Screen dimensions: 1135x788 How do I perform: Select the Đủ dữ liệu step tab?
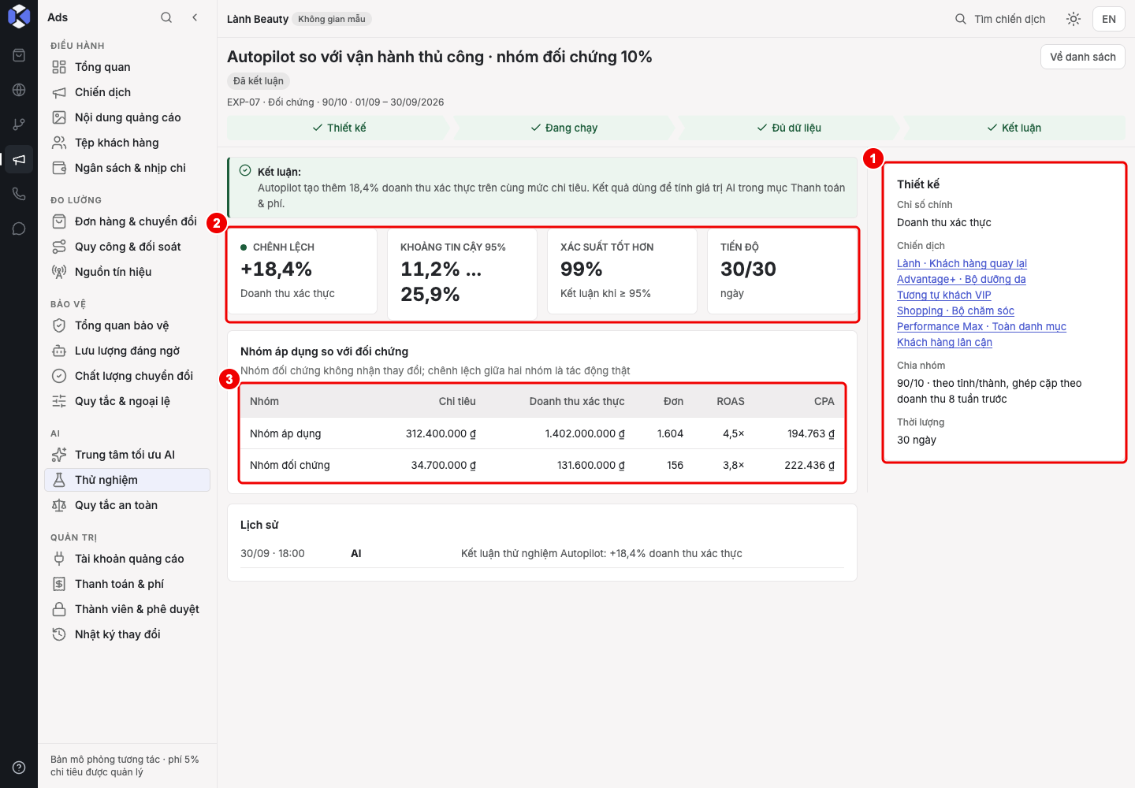point(789,128)
